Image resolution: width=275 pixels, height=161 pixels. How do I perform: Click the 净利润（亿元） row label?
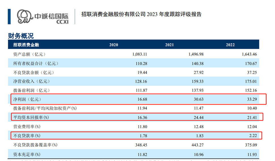(x=27, y=99)
